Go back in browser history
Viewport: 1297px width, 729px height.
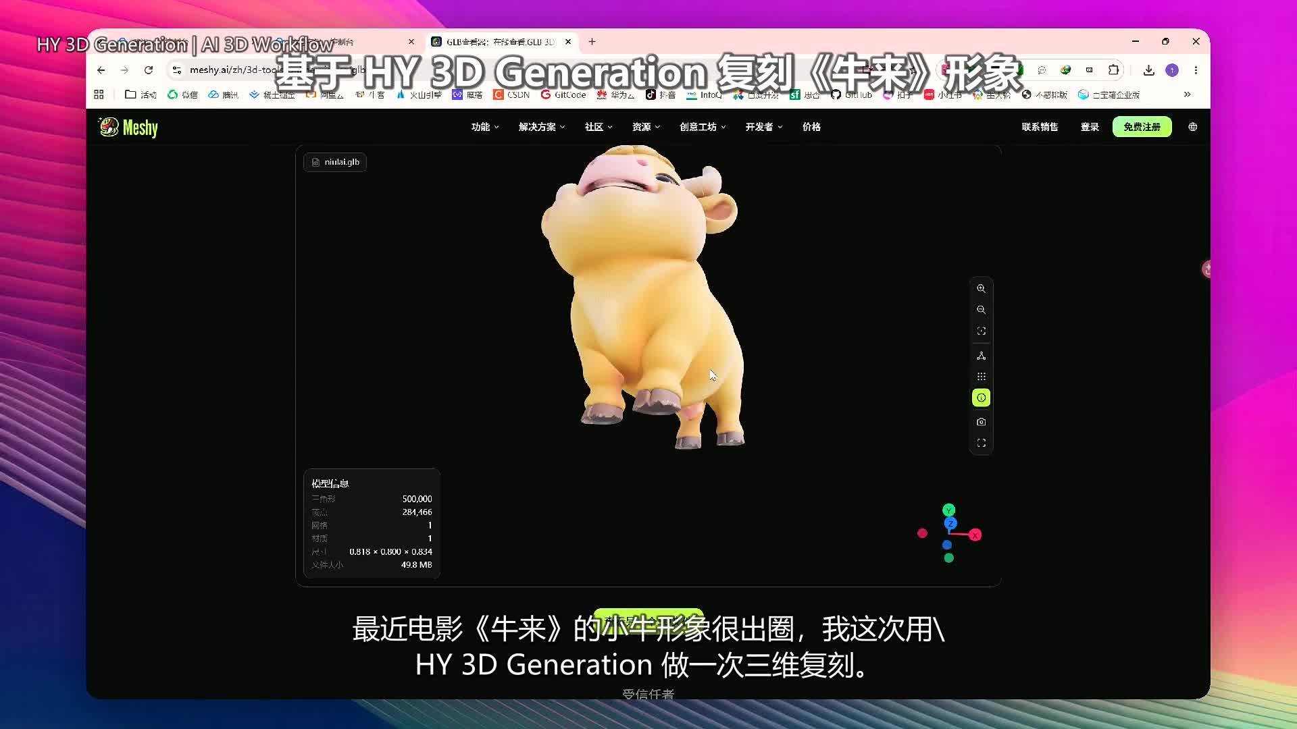(x=101, y=70)
